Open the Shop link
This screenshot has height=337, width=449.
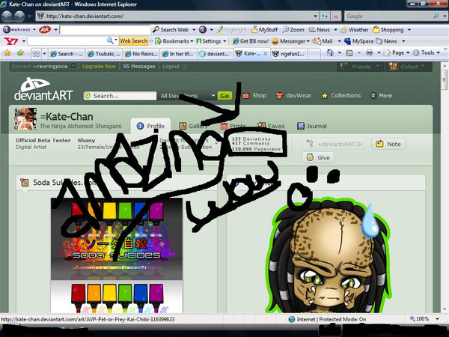254,95
